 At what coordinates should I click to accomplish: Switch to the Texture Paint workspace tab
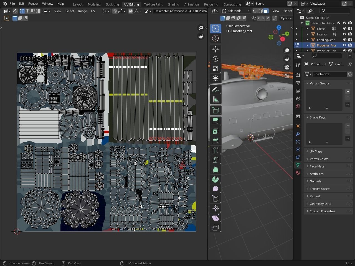(153, 4)
